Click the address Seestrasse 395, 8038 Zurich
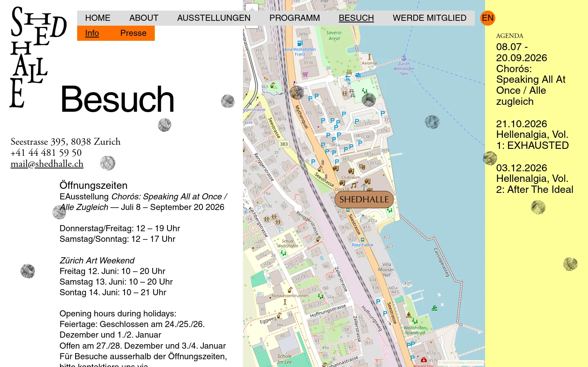 [x=65, y=142]
